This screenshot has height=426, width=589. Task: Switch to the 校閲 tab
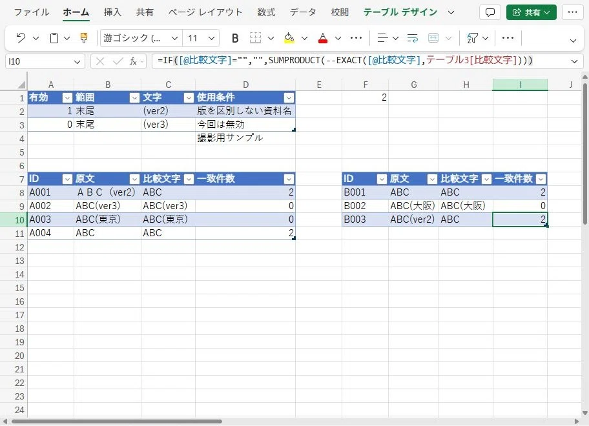click(x=340, y=12)
